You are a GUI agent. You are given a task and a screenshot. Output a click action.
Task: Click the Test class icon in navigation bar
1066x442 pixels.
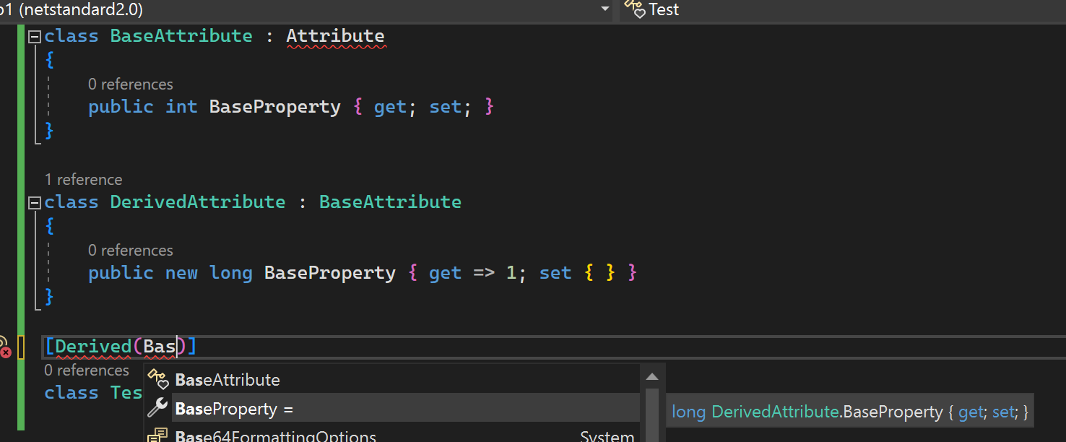[x=634, y=9]
